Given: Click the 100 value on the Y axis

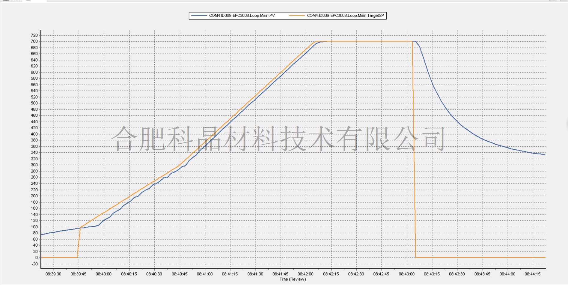Looking at the screenshot, I should click(34, 227).
